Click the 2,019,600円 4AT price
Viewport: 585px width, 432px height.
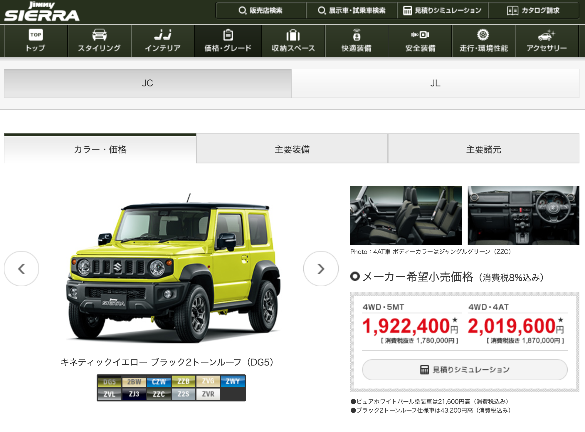tap(516, 326)
